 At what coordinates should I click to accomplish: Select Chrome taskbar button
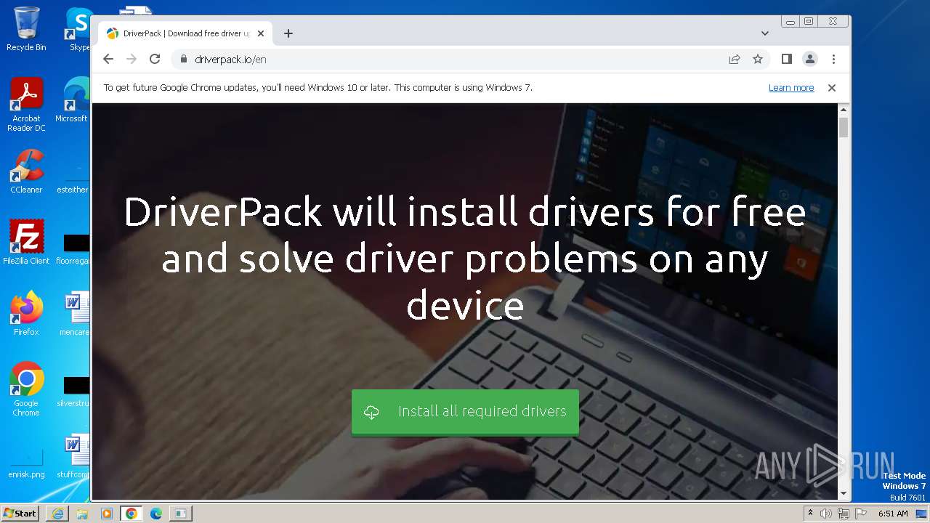[132, 514]
